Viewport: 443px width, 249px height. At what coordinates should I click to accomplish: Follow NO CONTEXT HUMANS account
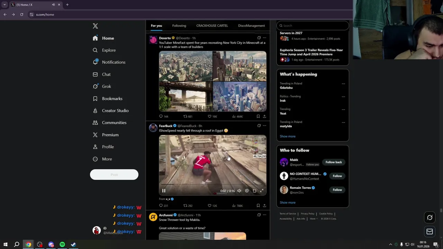337,176
